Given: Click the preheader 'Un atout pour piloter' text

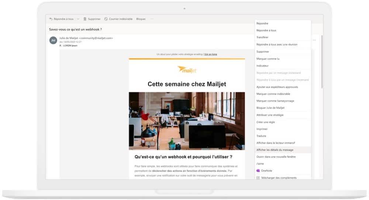Looking at the screenshot, I should [179, 54].
